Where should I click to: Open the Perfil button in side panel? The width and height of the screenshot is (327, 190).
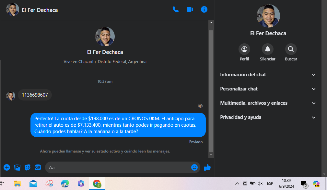click(x=244, y=49)
